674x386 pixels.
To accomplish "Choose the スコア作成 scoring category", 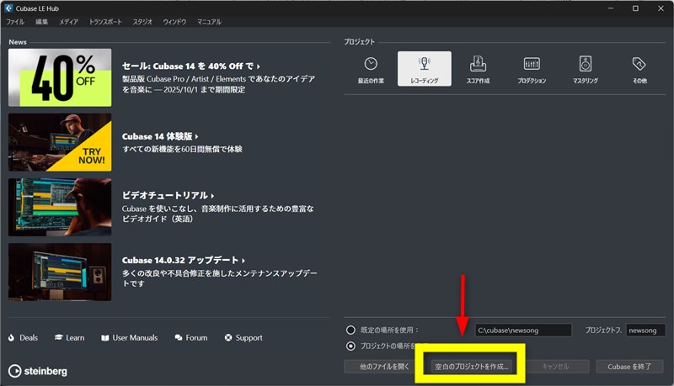I will (x=478, y=70).
